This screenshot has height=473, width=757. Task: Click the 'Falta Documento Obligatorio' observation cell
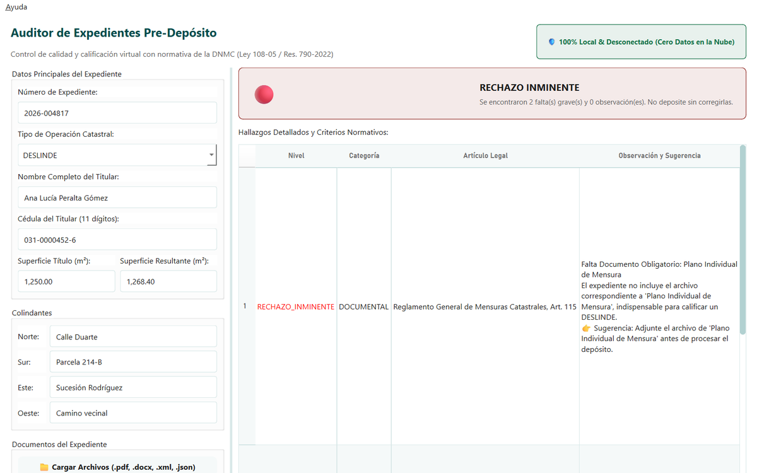click(659, 307)
